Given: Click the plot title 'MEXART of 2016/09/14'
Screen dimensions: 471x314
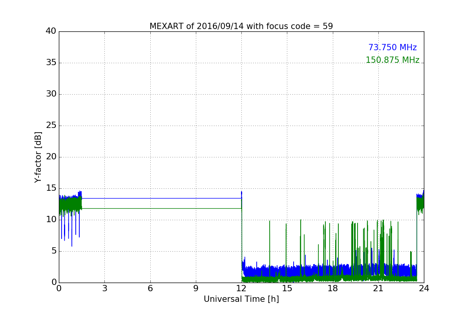Looking at the screenshot, I should point(241,26).
